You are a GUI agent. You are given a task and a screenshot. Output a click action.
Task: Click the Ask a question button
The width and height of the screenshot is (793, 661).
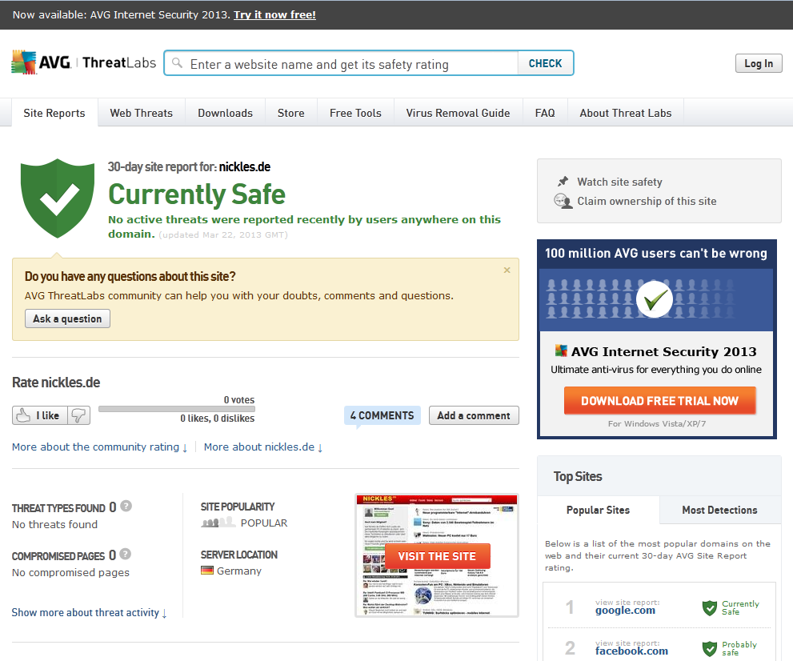point(67,318)
